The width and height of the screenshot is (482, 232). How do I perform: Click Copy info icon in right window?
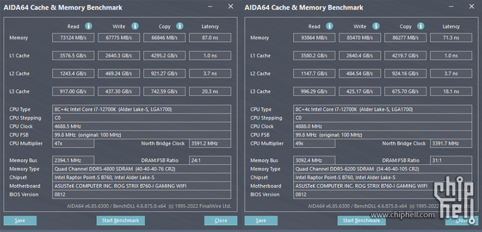tap(421, 26)
